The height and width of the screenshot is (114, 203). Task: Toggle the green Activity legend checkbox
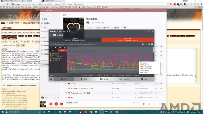click(50, 53)
